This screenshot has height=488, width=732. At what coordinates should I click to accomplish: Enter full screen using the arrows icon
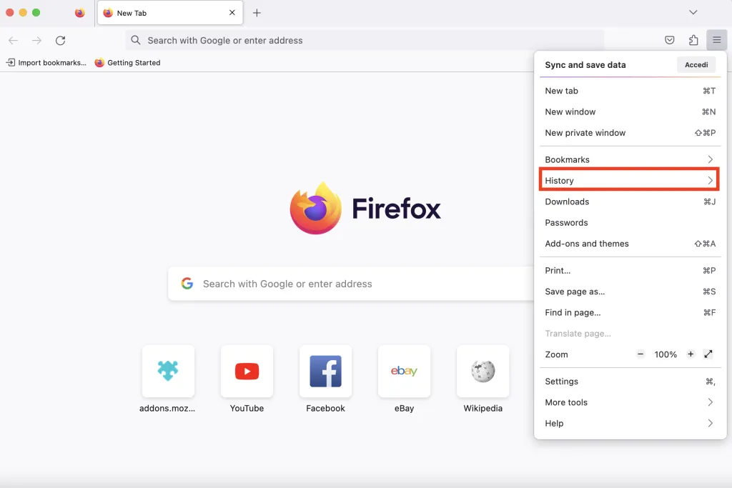tap(708, 354)
